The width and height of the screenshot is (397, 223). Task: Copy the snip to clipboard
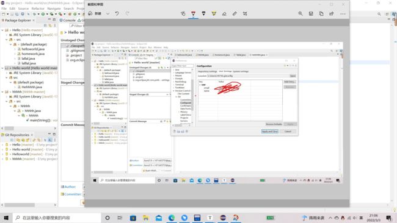[321, 13]
